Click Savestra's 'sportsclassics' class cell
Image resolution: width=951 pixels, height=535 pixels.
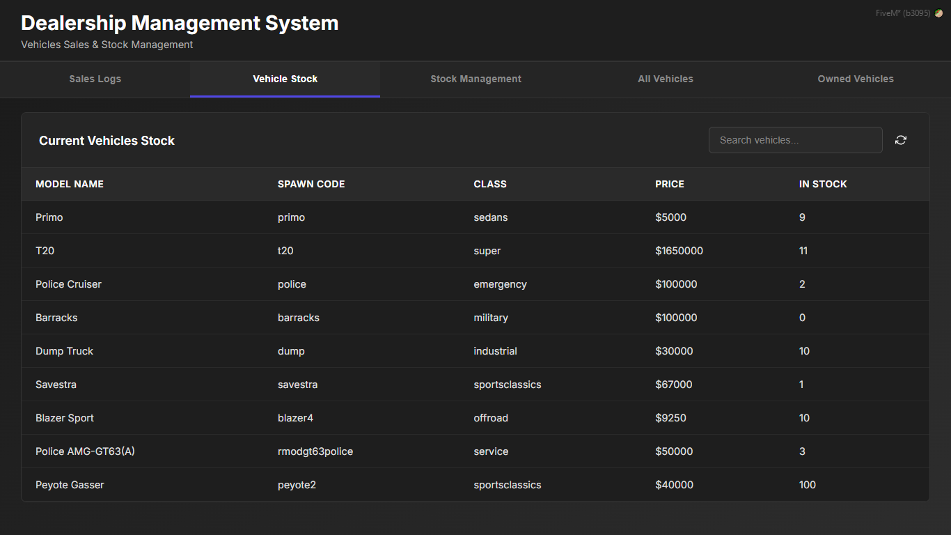[508, 385]
